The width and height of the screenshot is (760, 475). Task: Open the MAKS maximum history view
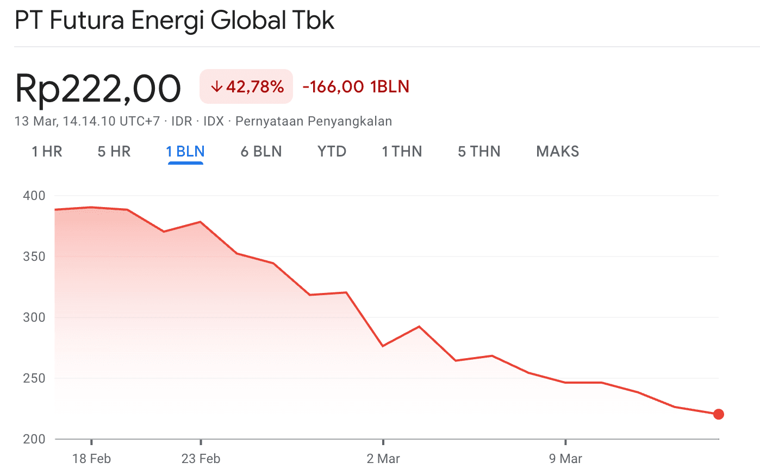(x=557, y=152)
